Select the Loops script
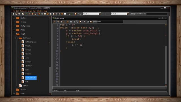This screenshot has height=102, width=181. point(27,70)
